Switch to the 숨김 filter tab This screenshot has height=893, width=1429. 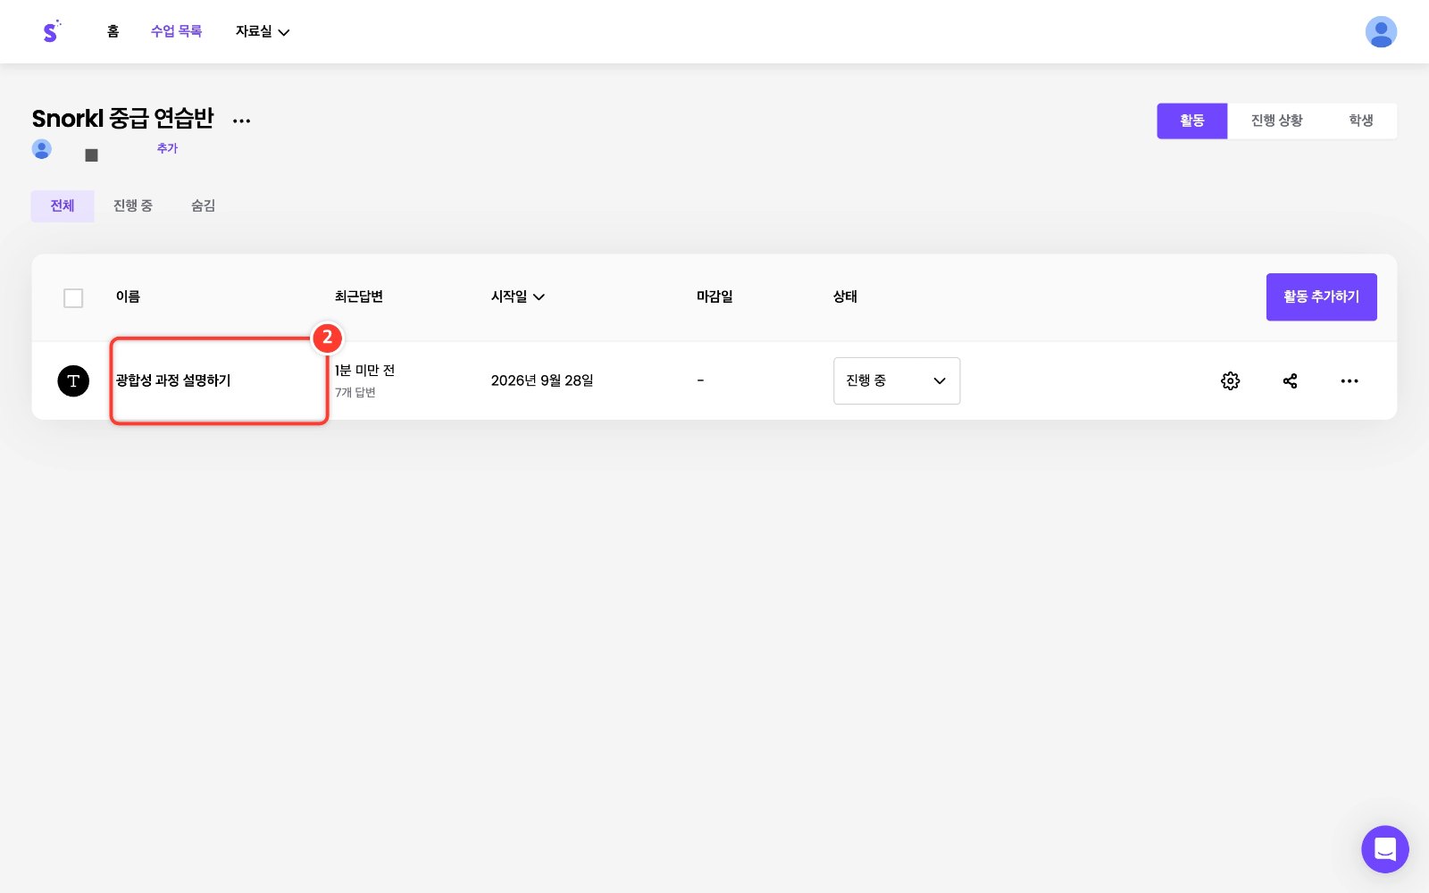point(203,205)
